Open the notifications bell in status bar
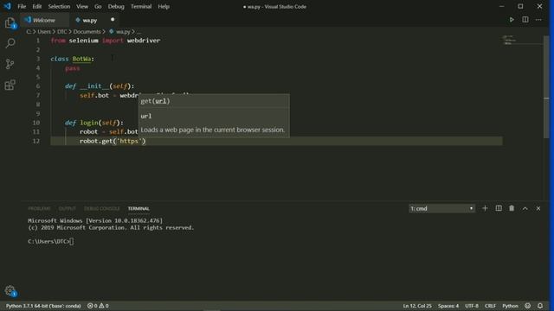 pos(540,306)
